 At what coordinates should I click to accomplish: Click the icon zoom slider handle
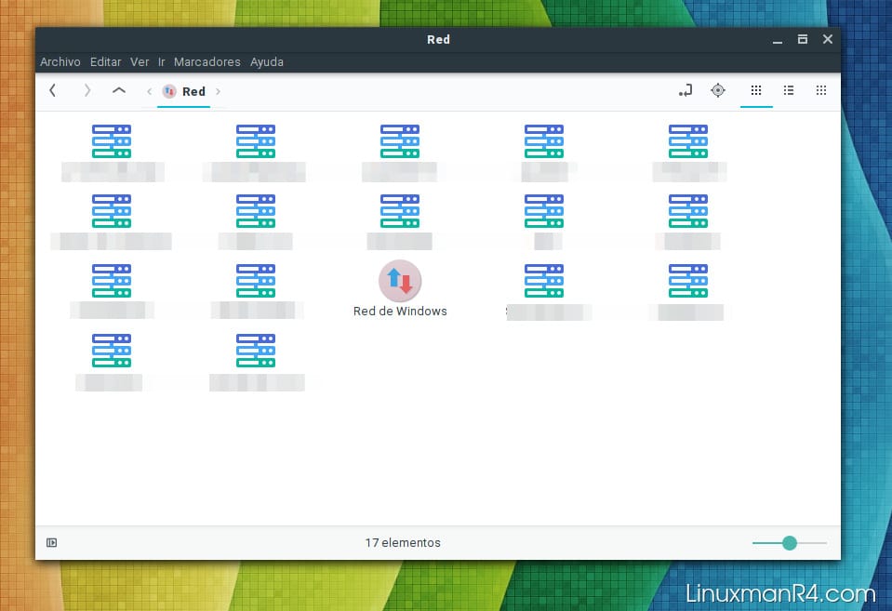790,543
